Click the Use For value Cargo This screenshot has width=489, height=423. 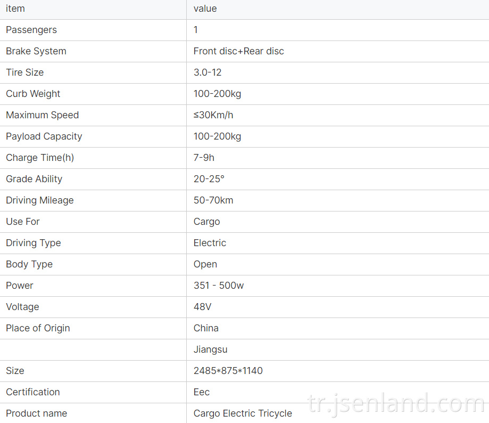pyautogui.click(x=207, y=222)
